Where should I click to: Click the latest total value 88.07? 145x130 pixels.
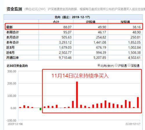pos(67,27)
